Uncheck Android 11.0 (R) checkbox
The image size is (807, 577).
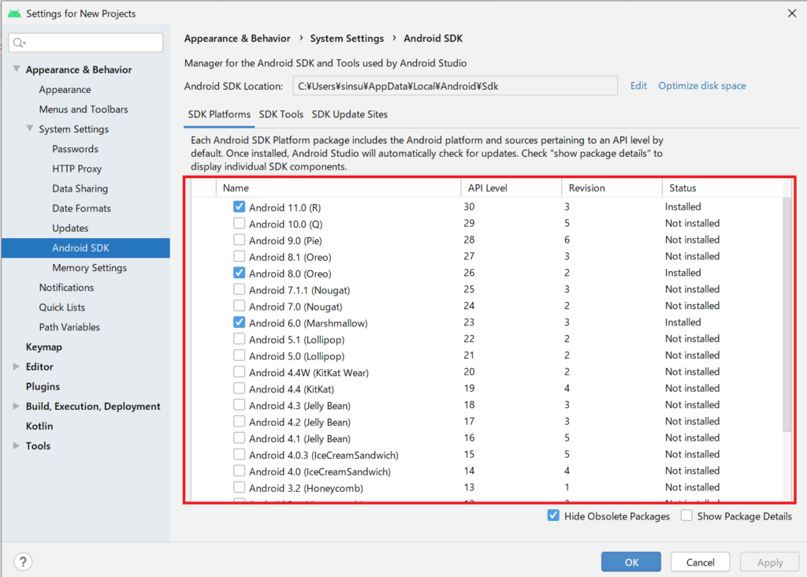pyautogui.click(x=239, y=207)
